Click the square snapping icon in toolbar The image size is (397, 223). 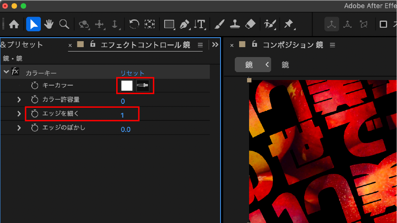coord(384,24)
